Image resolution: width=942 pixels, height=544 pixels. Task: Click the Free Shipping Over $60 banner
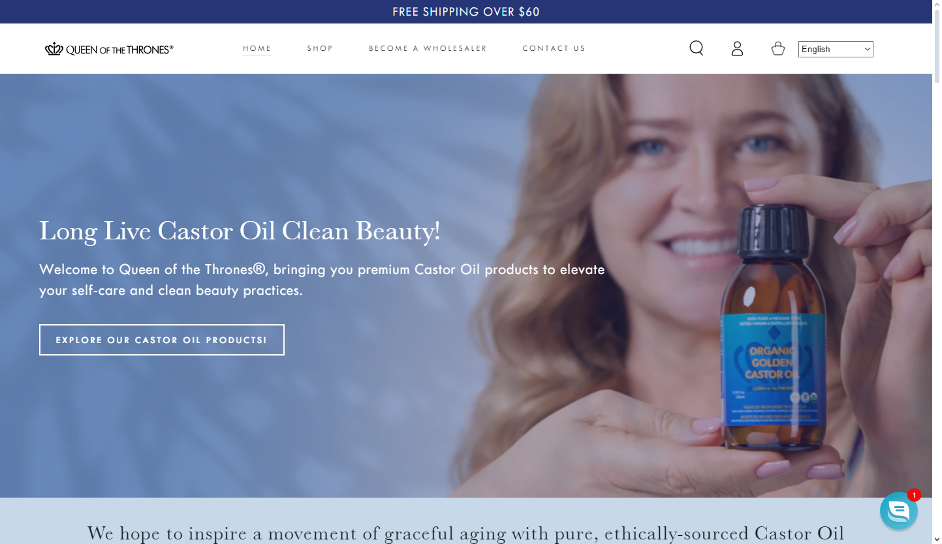[466, 12]
